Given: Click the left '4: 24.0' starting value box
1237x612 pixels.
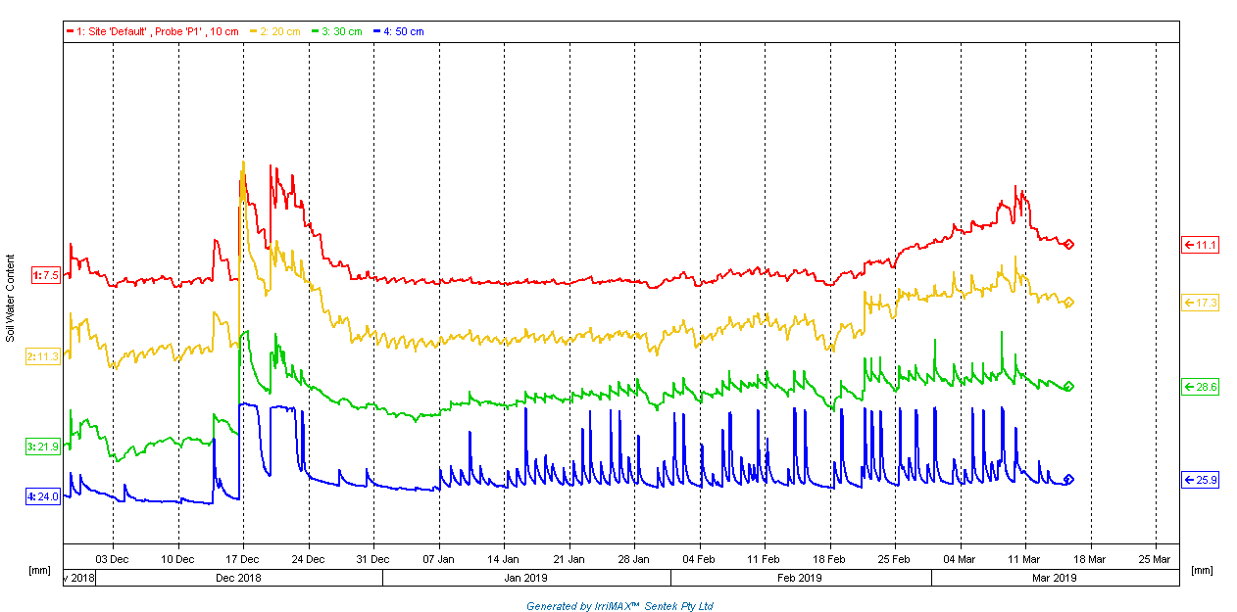Looking at the screenshot, I should click(43, 496).
